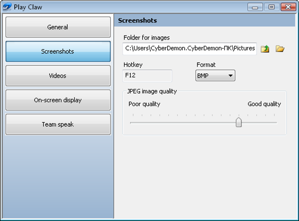Open the General settings section

point(58,27)
